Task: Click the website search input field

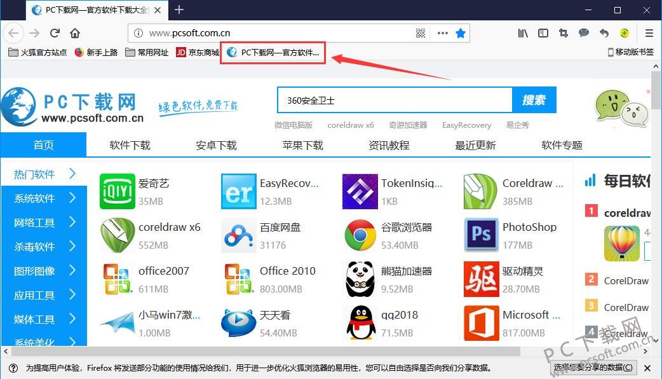Action: (x=394, y=100)
